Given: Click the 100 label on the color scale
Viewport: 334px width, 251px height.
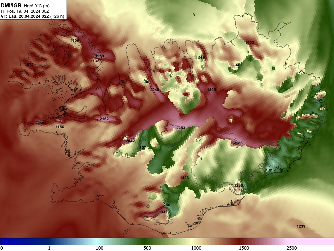Looking at the screenshot, I should point(100,248).
